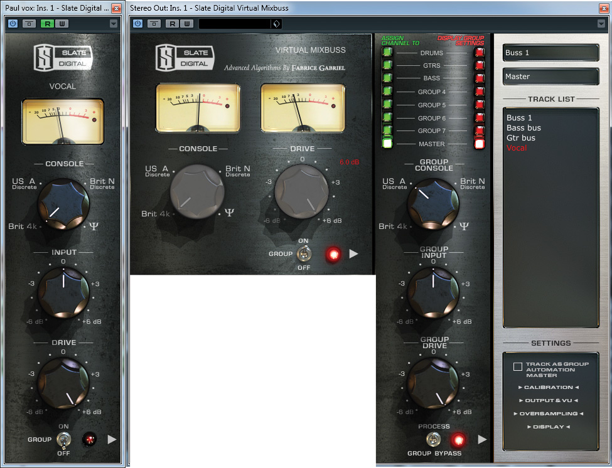
Task: Toggle Read automation R in Paul vox window
Action: point(47,24)
